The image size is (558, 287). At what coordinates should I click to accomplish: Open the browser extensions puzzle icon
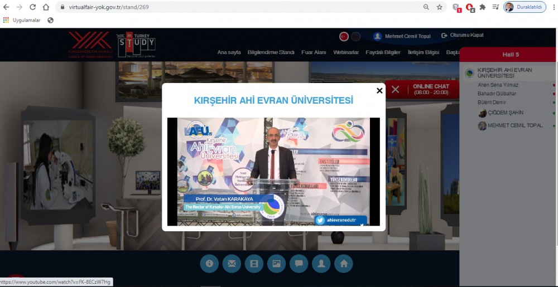click(483, 7)
